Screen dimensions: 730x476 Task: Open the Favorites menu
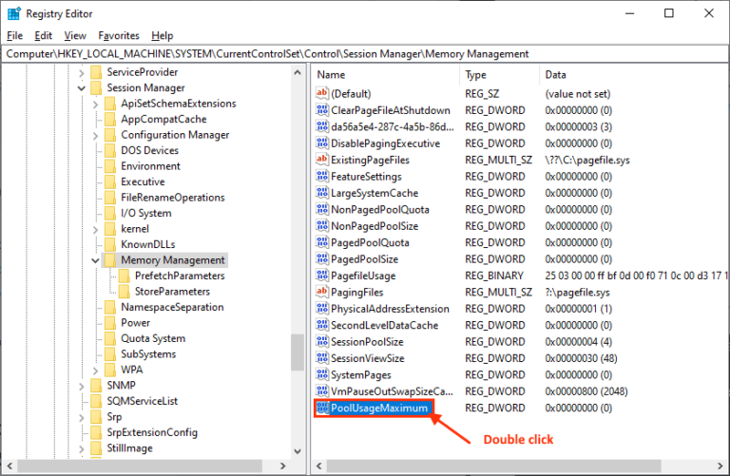(x=118, y=35)
